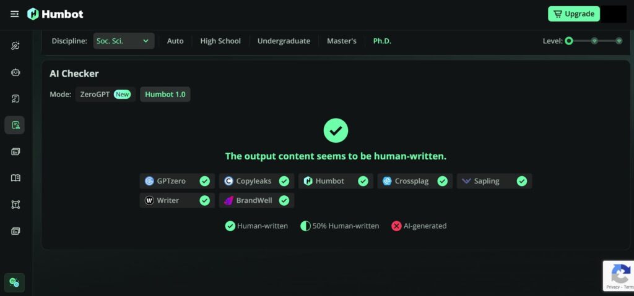Click the reCAPTCHA badge
Viewport: 634px width, 296px height.
(619, 276)
